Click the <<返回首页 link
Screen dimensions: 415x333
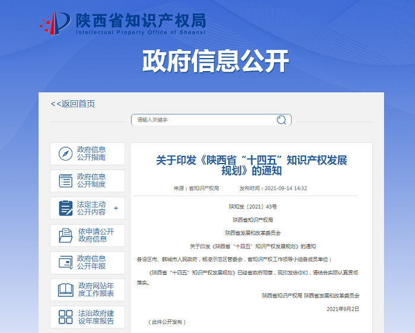coord(73,104)
